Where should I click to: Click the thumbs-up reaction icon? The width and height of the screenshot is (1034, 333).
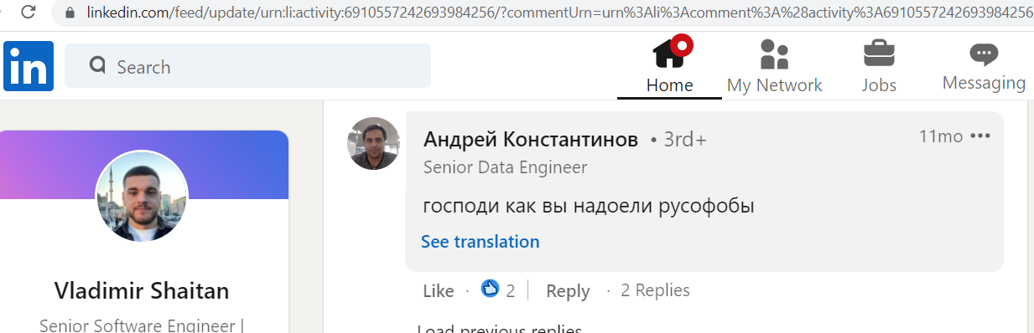[x=490, y=289]
